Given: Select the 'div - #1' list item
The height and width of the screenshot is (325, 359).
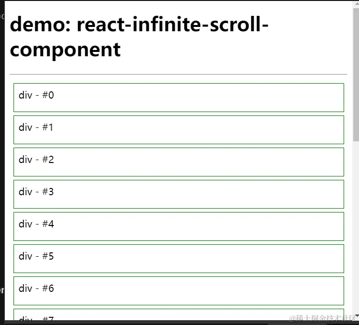Looking at the screenshot, I should pos(179,130).
